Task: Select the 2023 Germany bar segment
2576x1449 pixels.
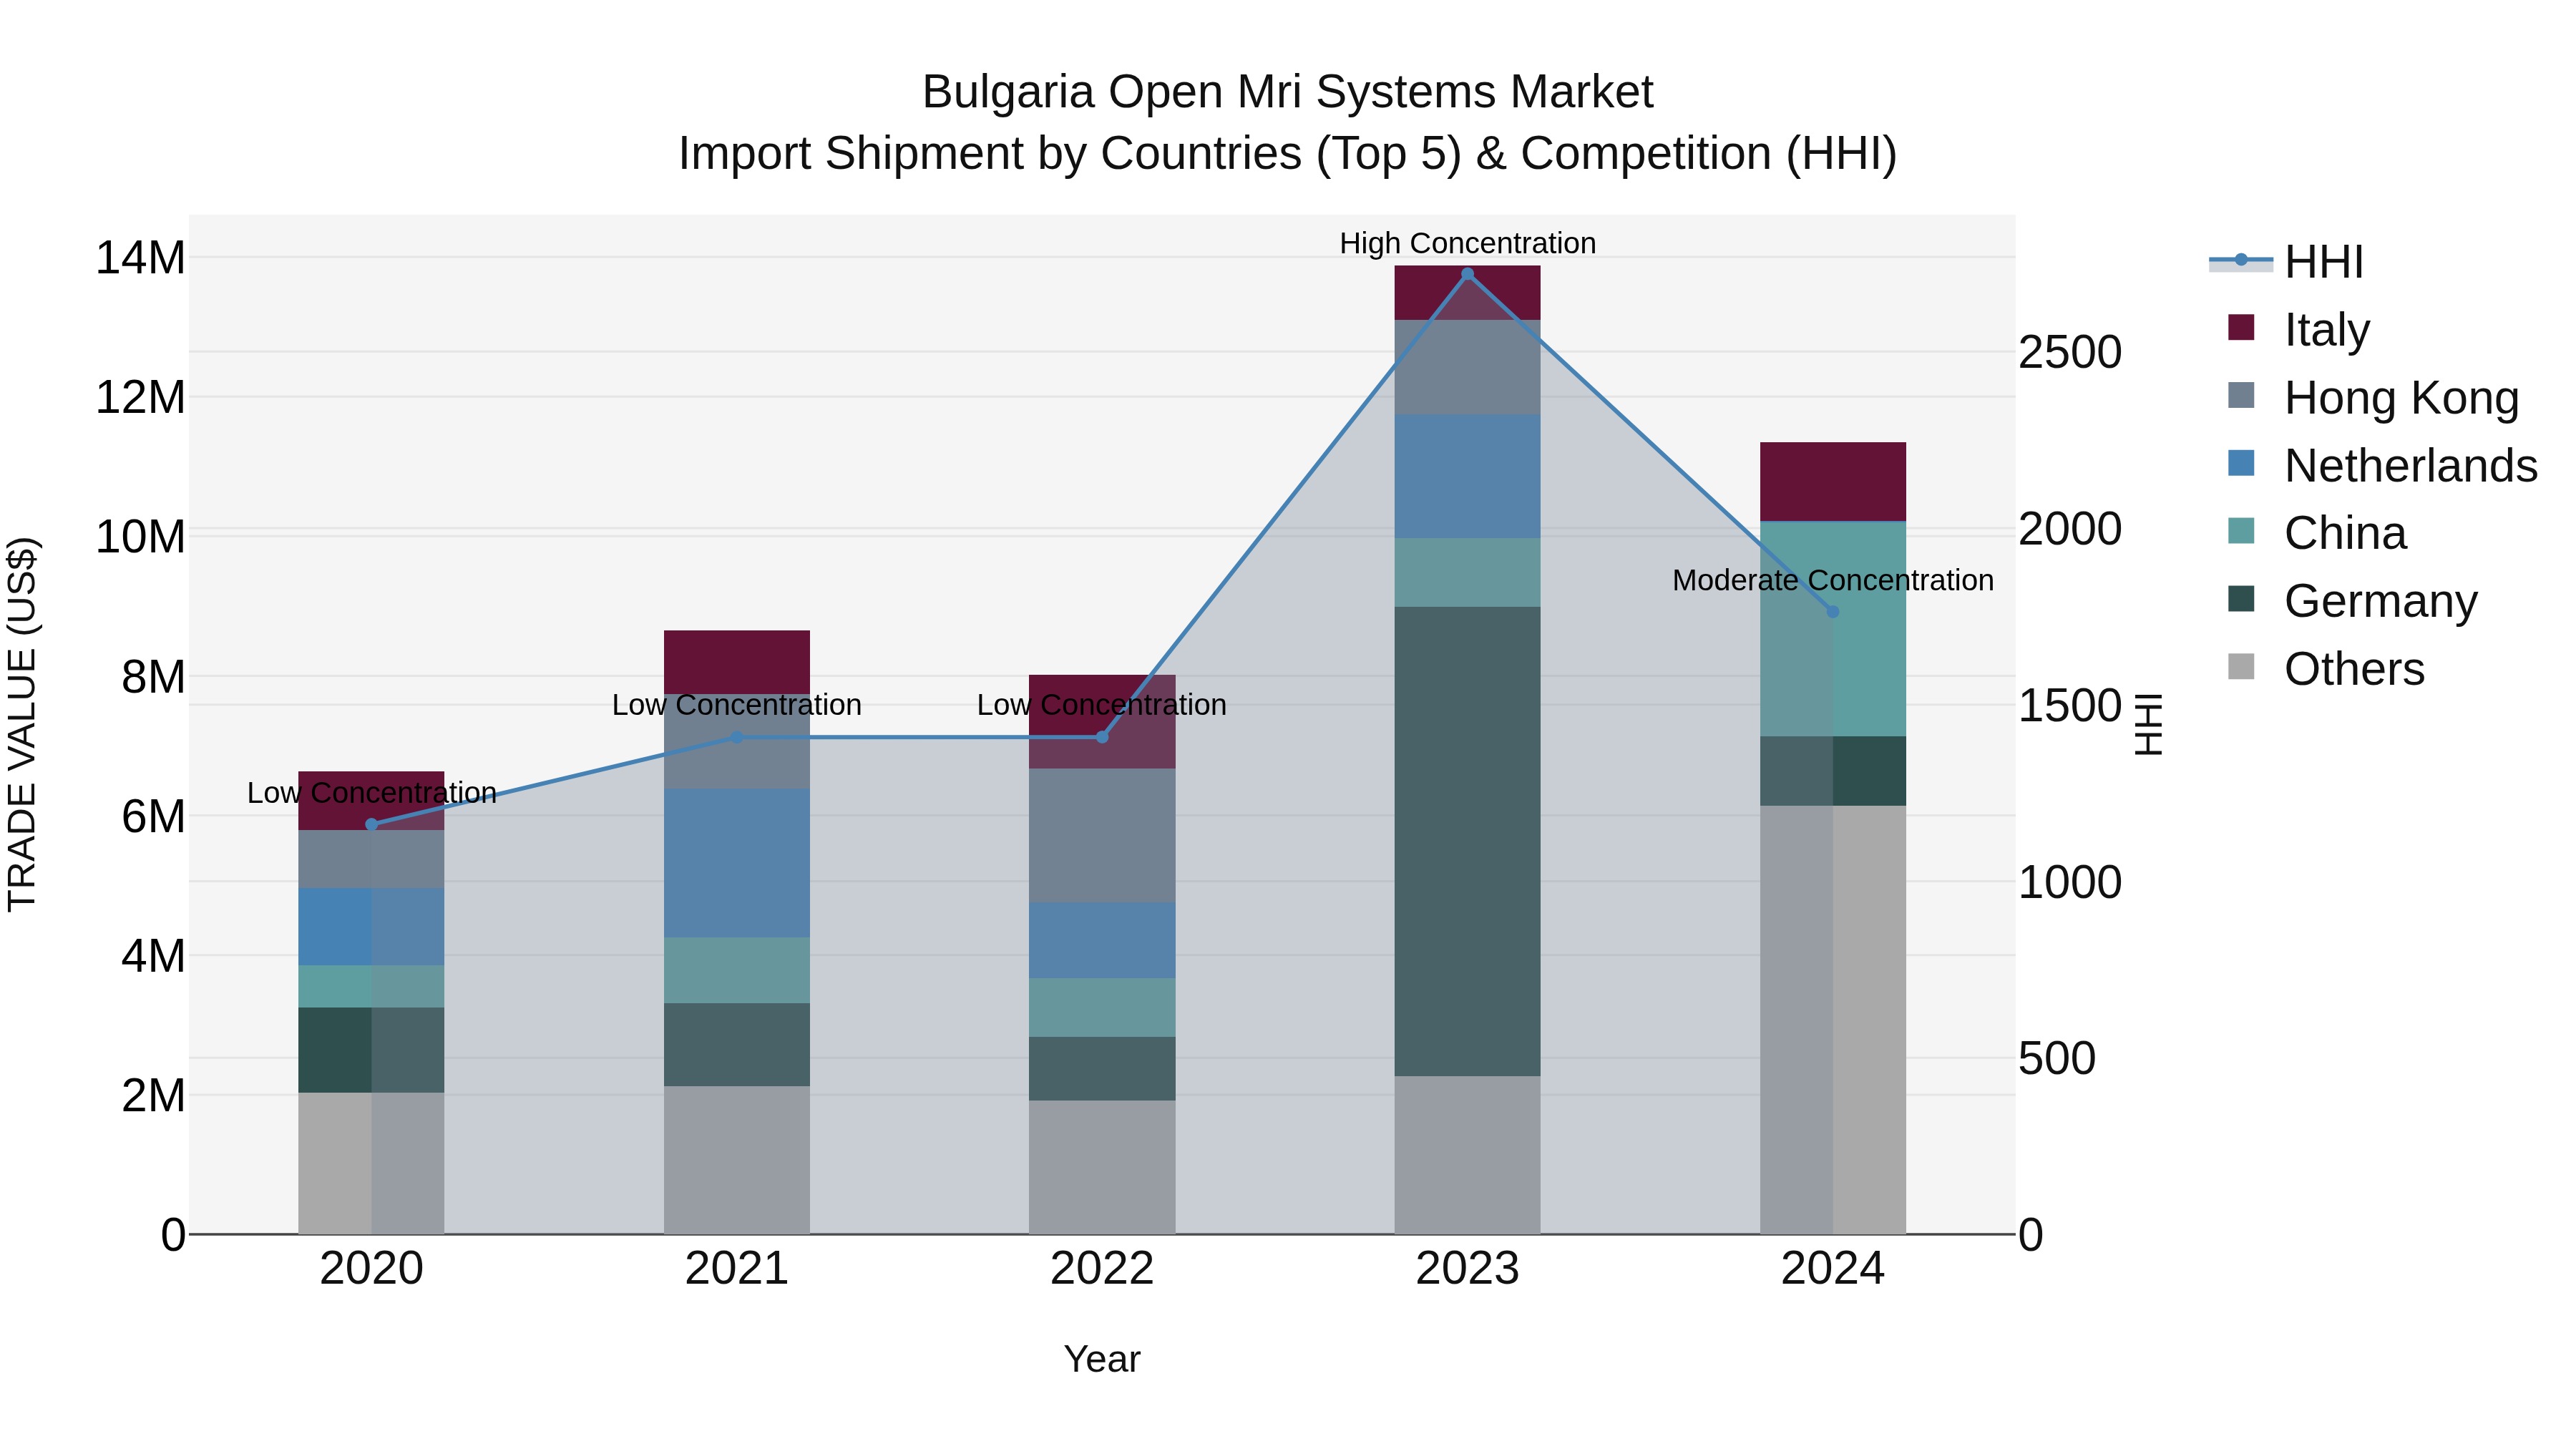Action: click(1468, 842)
